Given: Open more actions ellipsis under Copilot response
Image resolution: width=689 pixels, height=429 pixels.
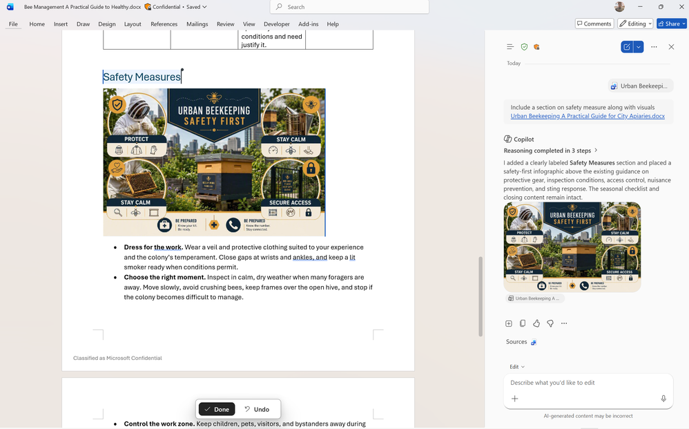Looking at the screenshot, I should [x=564, y=323].
